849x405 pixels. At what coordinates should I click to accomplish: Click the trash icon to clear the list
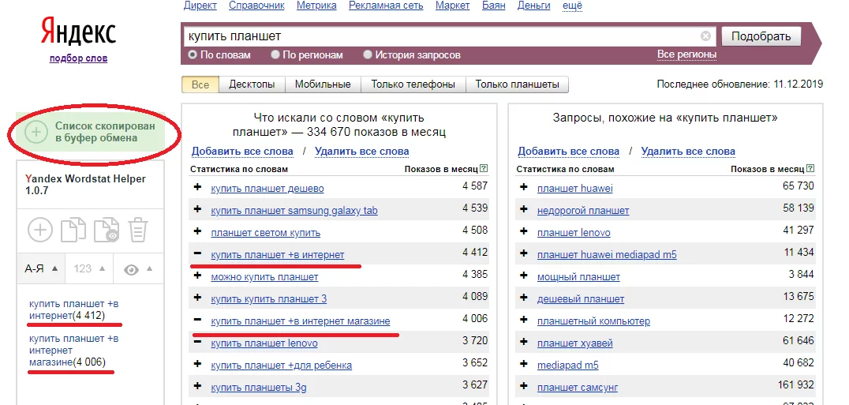pyautogui.click(x=138, y=230)
